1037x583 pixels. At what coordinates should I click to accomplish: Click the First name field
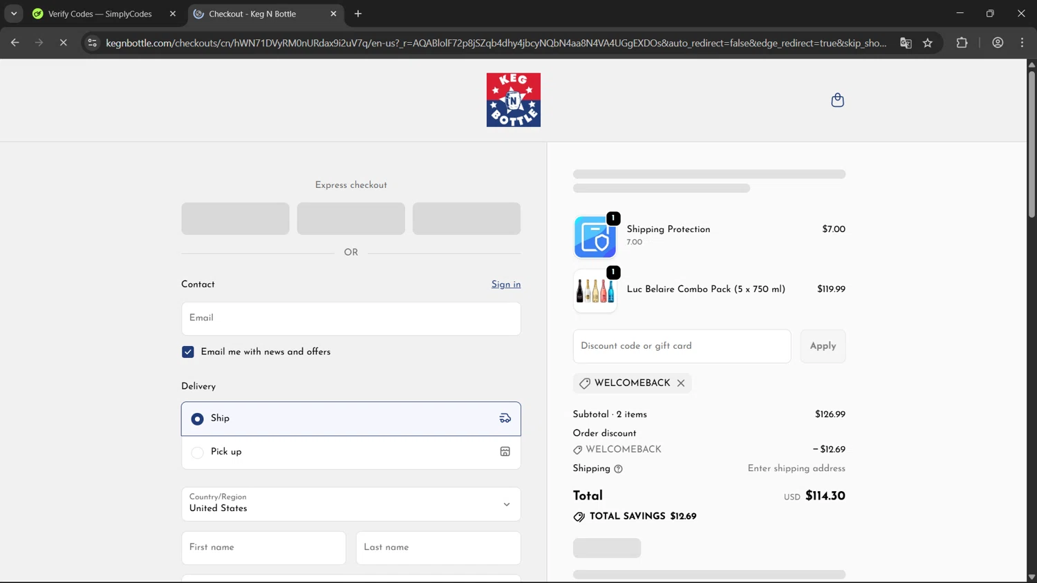[263, 548]
